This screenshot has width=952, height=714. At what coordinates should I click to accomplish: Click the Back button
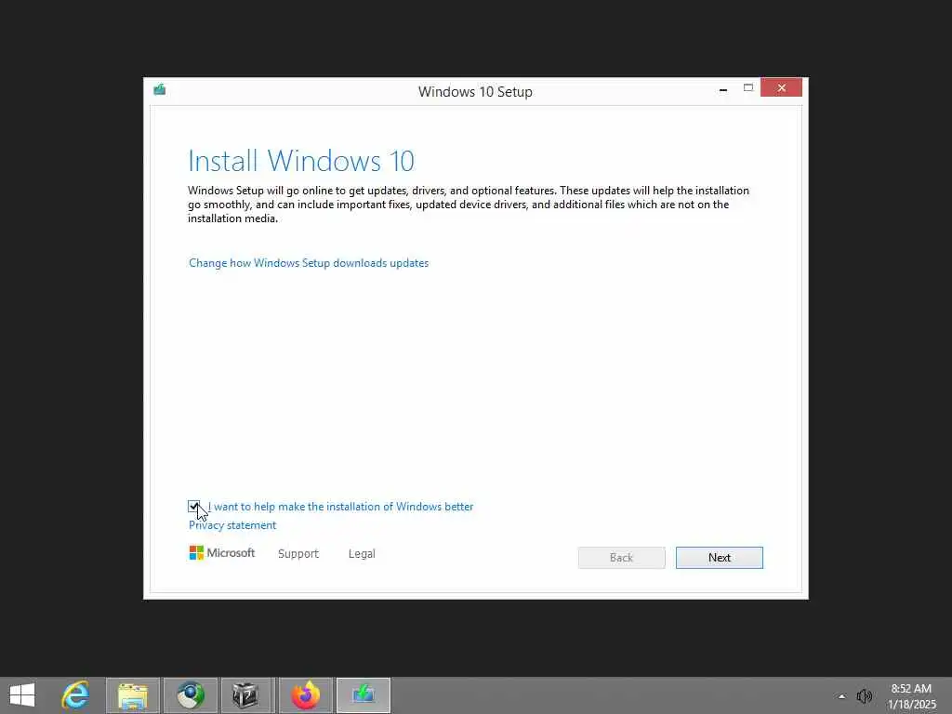(x=621, y=558)
